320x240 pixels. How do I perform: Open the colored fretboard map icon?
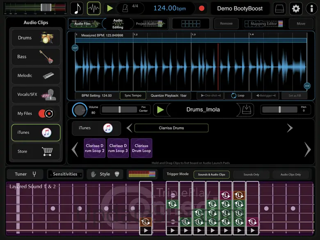coord(142,174)
